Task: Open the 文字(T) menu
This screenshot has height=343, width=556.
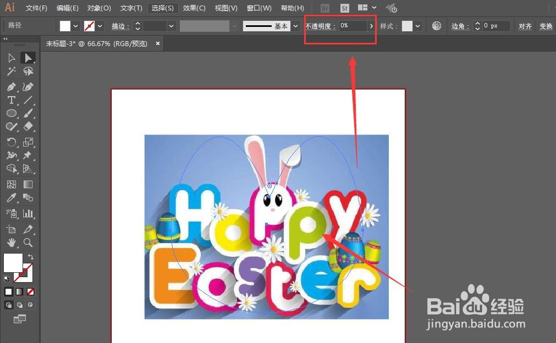Action: (x=131, y=8)
